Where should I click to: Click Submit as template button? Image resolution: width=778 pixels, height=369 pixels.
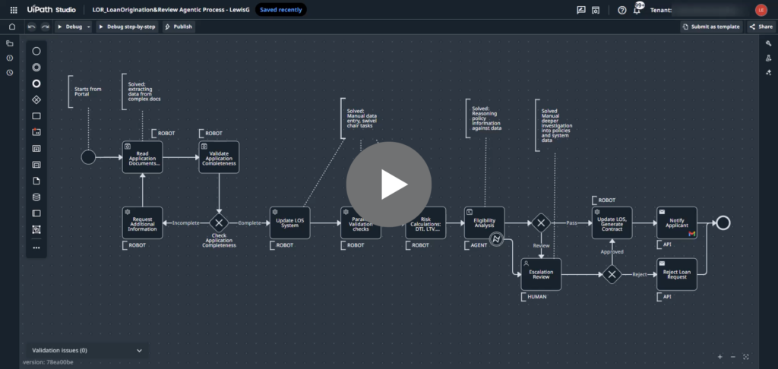pos(710,27)
